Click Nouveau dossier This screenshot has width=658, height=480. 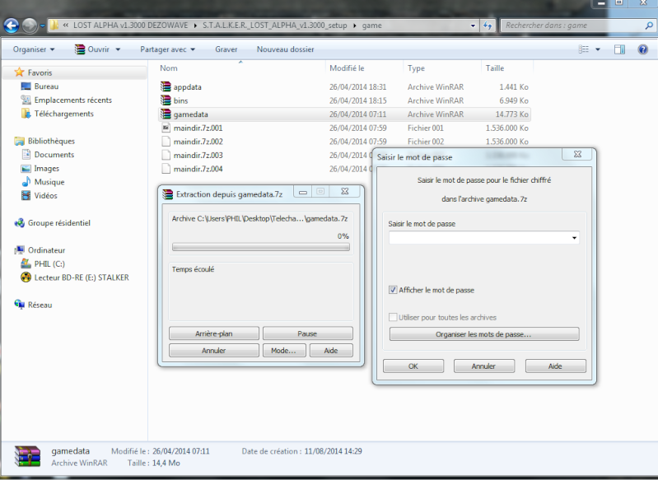point(286,49)
